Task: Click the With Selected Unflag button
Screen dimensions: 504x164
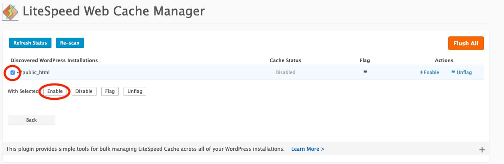Action: coord(135,91)
